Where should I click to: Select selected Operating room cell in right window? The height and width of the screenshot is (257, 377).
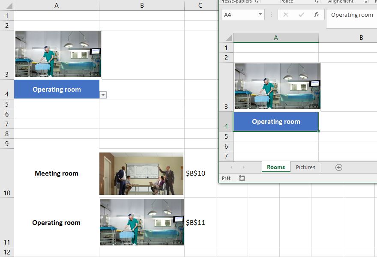tap(276, 121)
